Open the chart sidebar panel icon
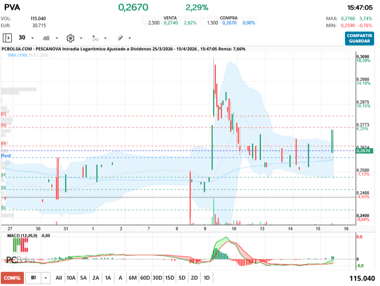 click(7, 38)
